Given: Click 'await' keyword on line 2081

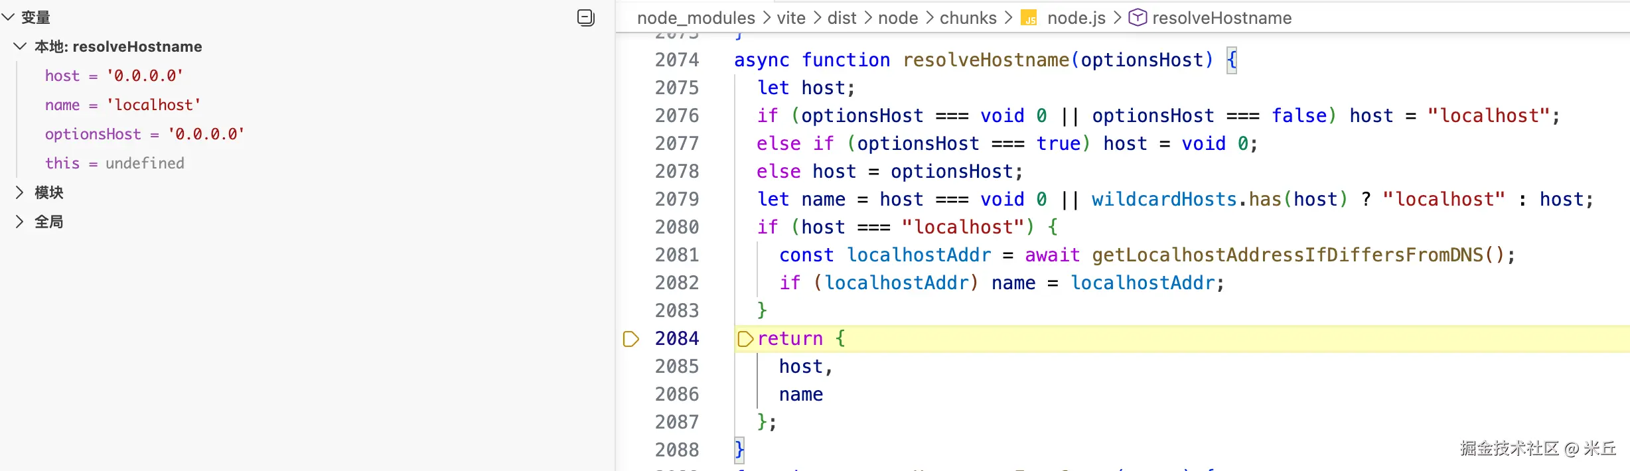Looking at the screenshot, I should pyautogui.click(x=1052, y=255).
